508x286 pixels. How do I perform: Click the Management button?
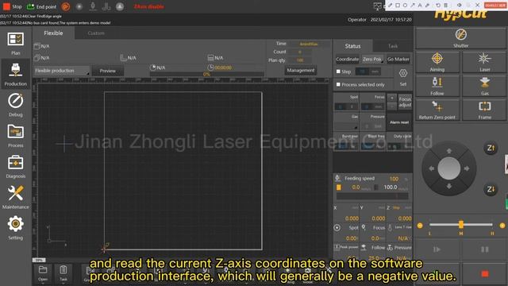300,70
